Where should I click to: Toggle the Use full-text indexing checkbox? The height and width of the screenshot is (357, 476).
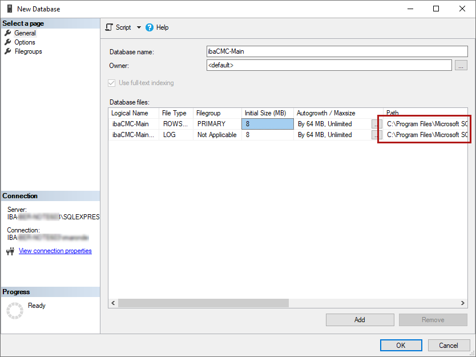(112, 83)
